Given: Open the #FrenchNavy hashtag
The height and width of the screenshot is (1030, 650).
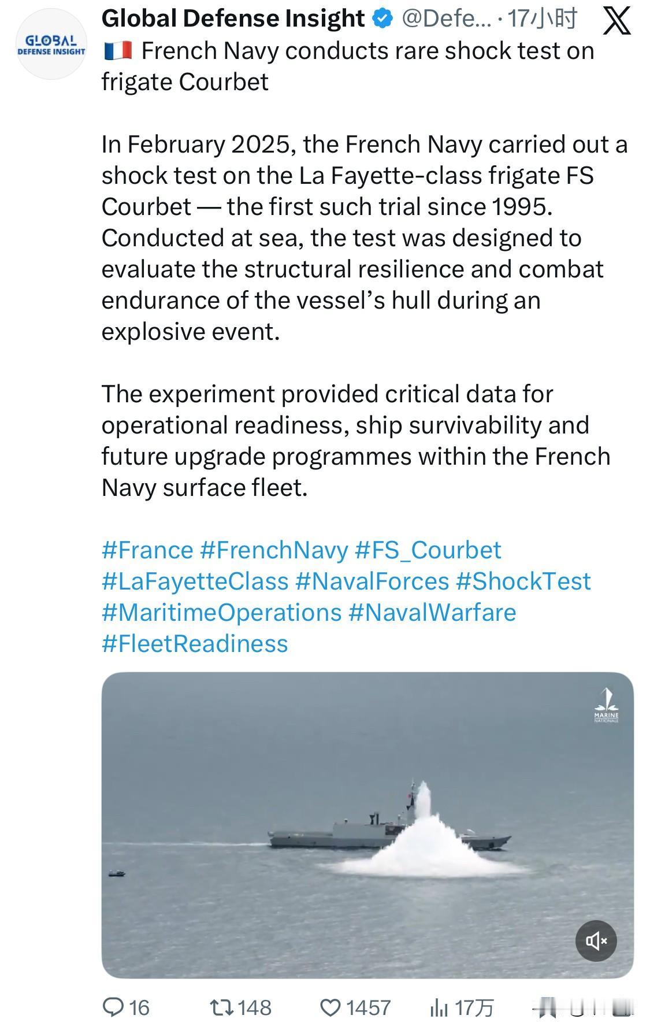Looking at the screenshot, I should pyautogui.click(x=274, y=550).
